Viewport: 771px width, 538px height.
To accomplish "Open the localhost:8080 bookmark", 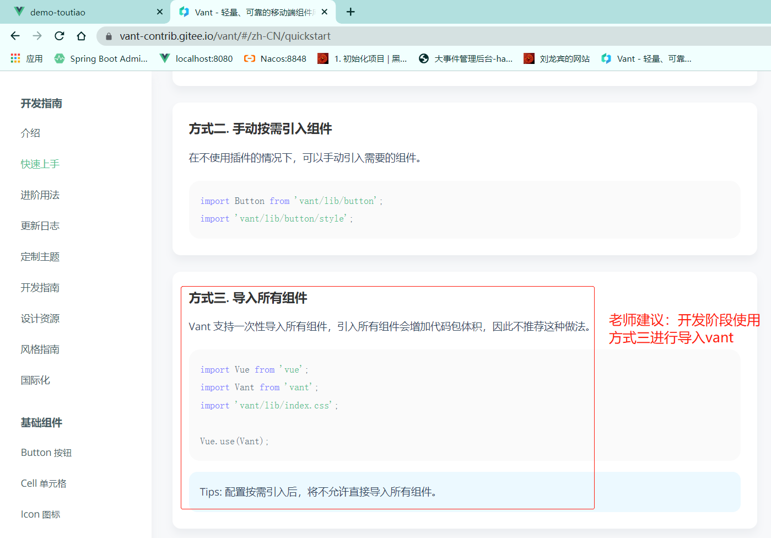I will tap(196, 58).
